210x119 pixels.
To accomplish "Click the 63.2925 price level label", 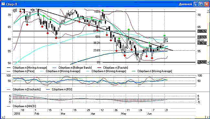I will (x=202, y=31).
